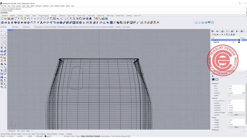Viewport: 247px width, 139px height.
Task: Switch to the Top viewport tab
Action: click(18, 131)
